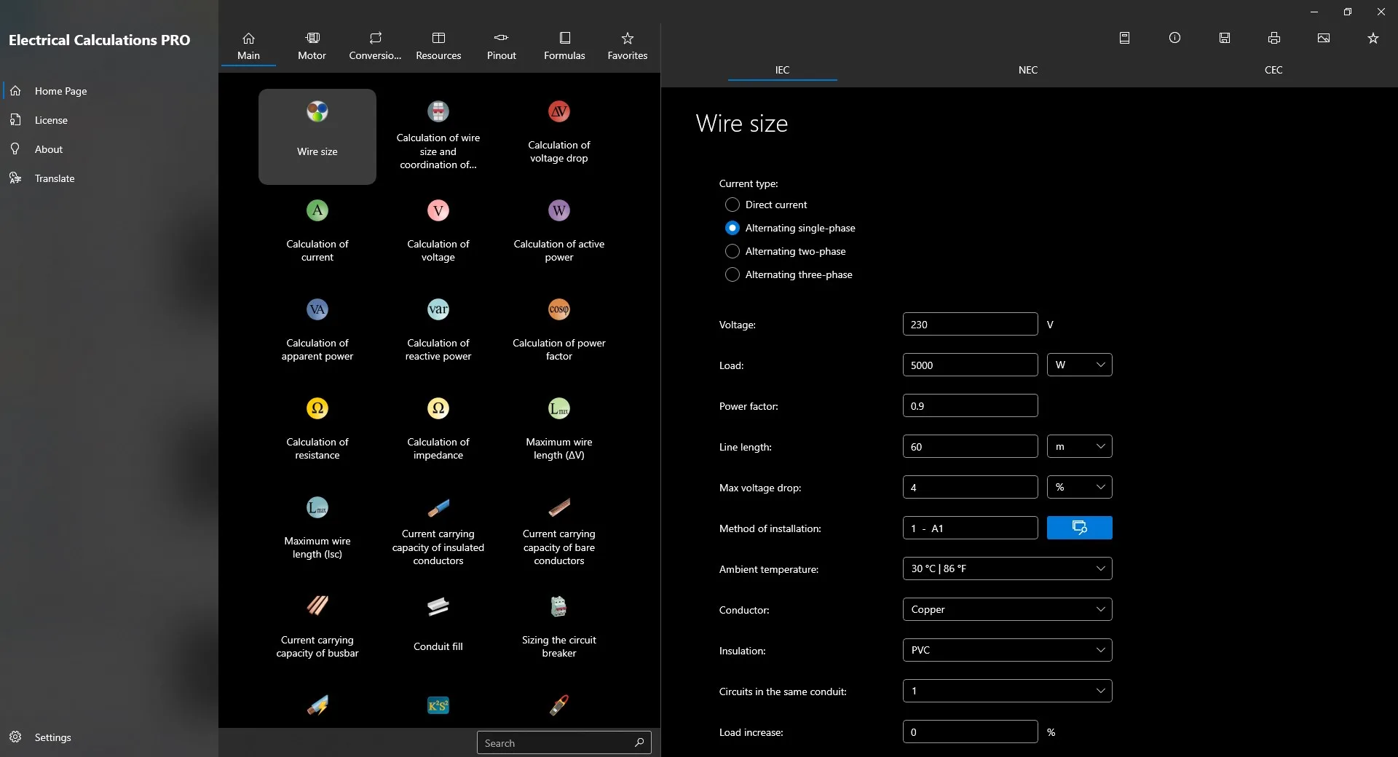Switch to the Pinout tab
The image size is (1398, 757).
502,45
